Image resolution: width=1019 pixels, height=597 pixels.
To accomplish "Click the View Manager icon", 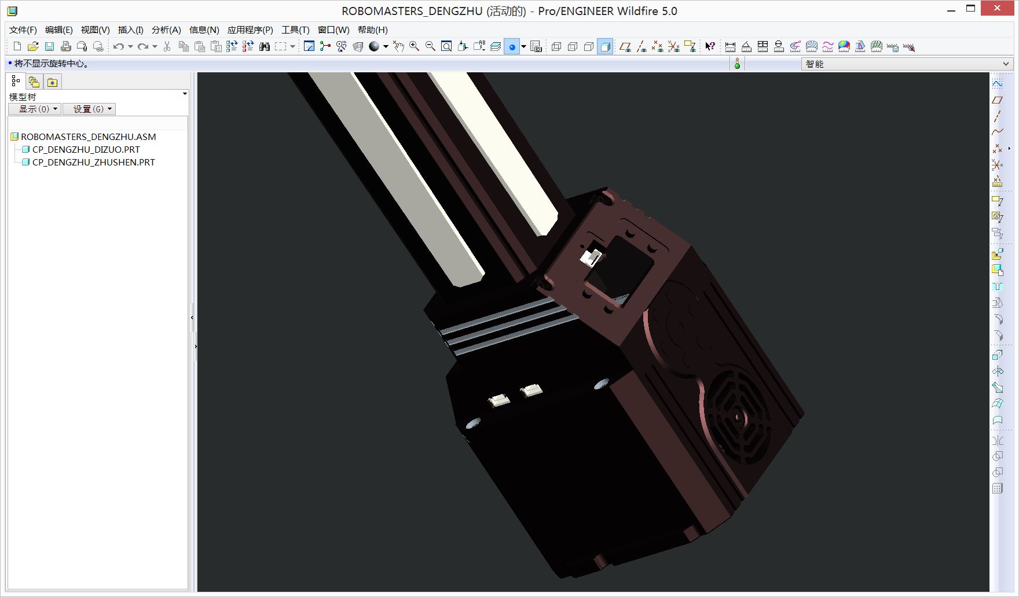I will (x=536, y=46).
